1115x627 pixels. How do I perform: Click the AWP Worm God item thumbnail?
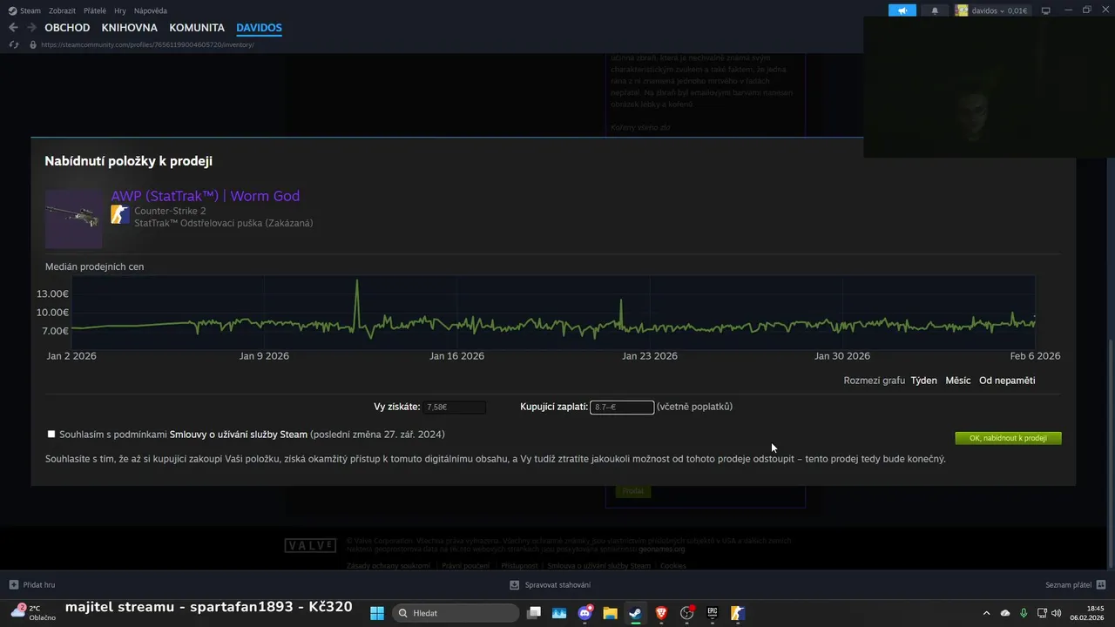click(x=74, y=219)
